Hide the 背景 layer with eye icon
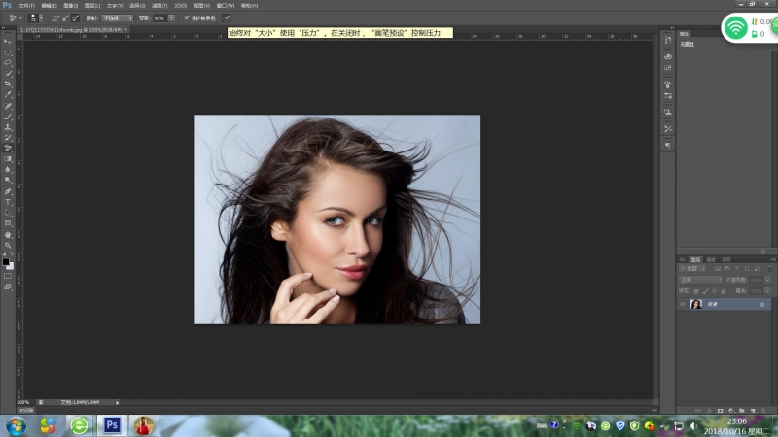The width and height of the screenshot is (778, 437). pos(682,304)
